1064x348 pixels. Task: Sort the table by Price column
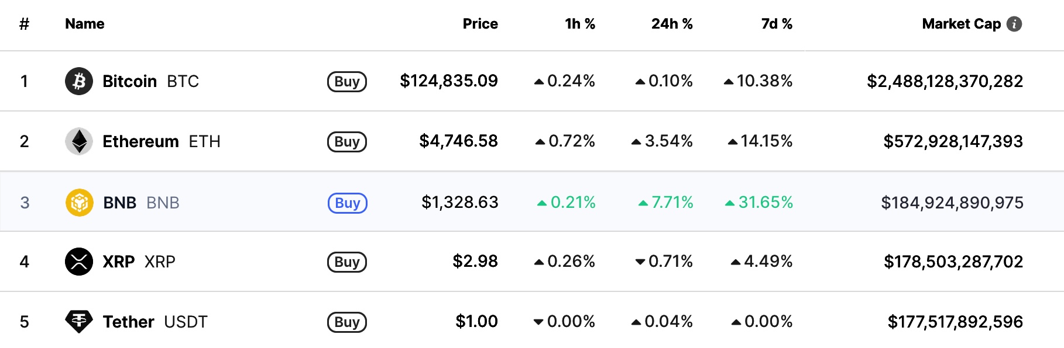[x=480, y=24]
